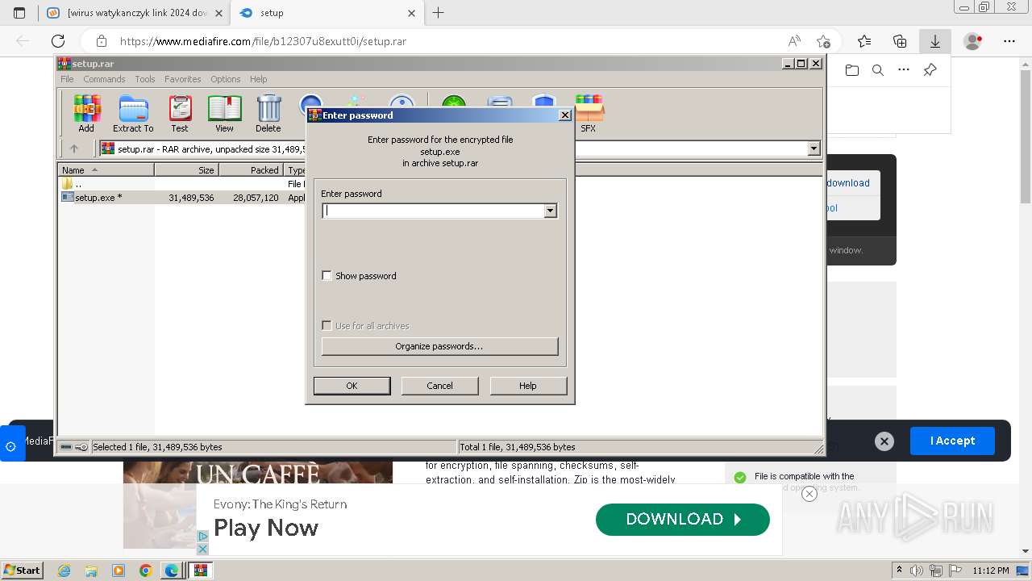The width and height of the screenshot is (1032, 581).
Task: Sort by the Packed column header
Action: [251, 170]
